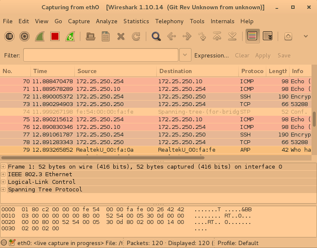Open capture options dialog icon
This screenshot has height=248, width=317.
pos(25,36)
